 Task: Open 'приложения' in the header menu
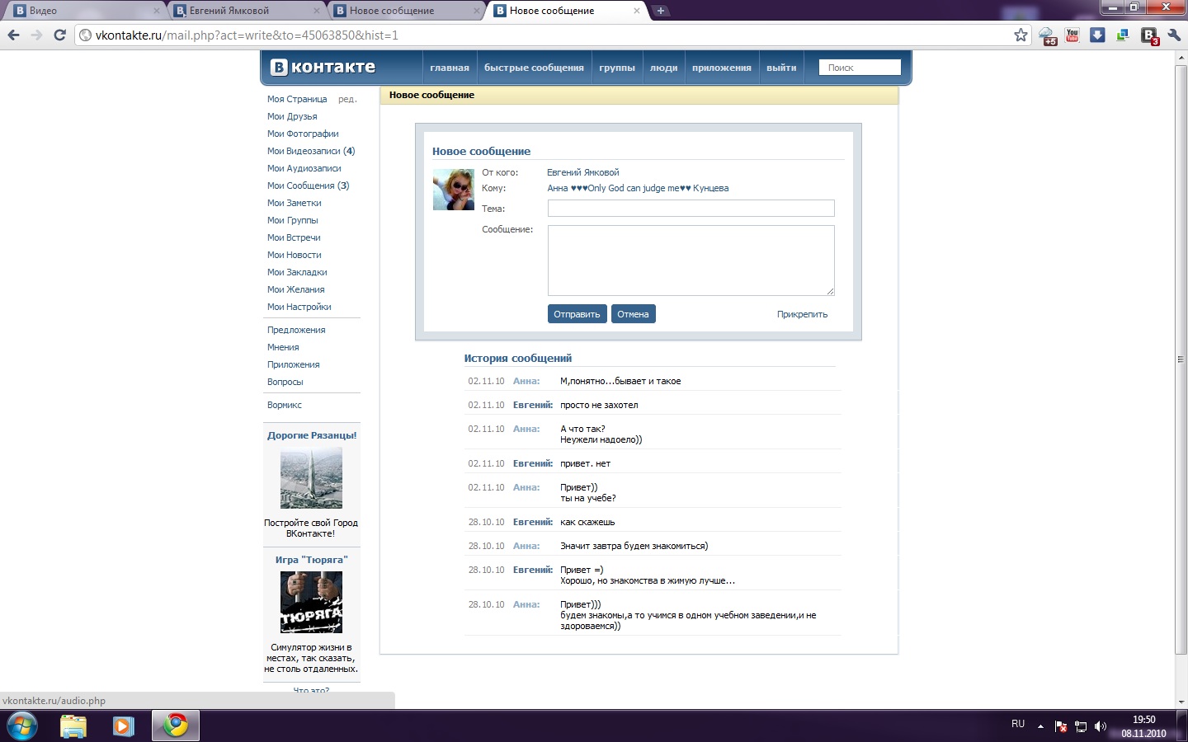point(722,68)
